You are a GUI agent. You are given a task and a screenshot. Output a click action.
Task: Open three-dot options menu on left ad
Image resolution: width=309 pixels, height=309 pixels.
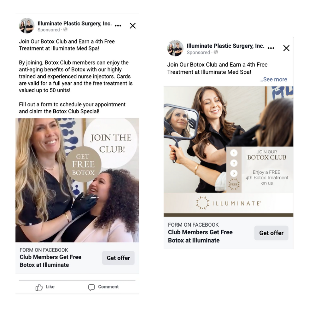tap(118, 26)
